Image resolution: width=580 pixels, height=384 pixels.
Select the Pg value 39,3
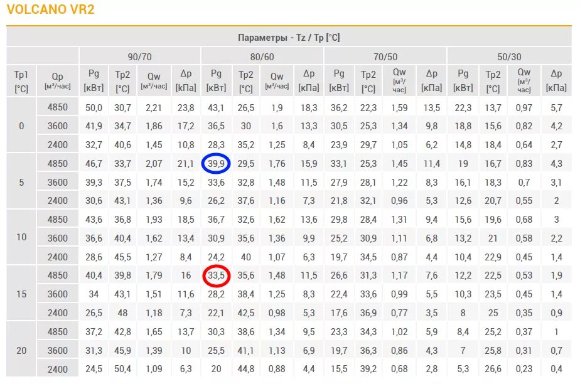[94, 182]
